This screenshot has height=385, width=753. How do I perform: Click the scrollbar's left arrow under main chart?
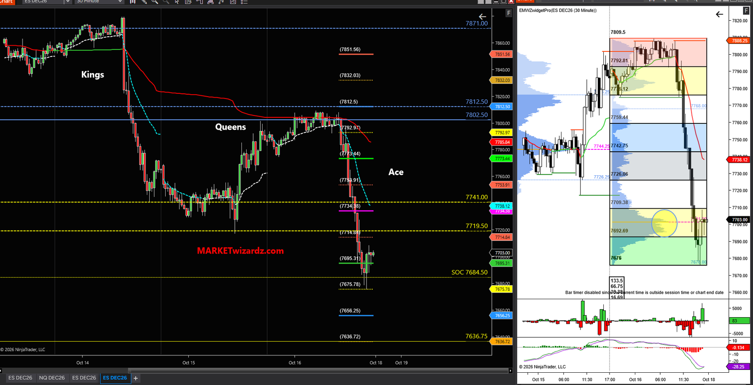coord(1,371)
